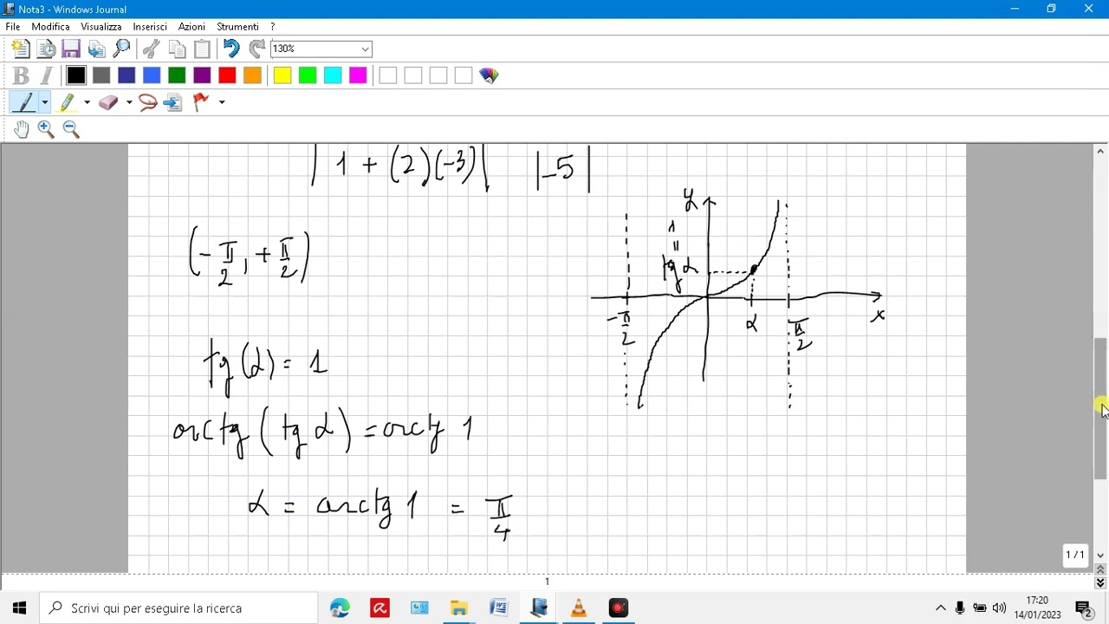Open the Inserisci menu

150,27
